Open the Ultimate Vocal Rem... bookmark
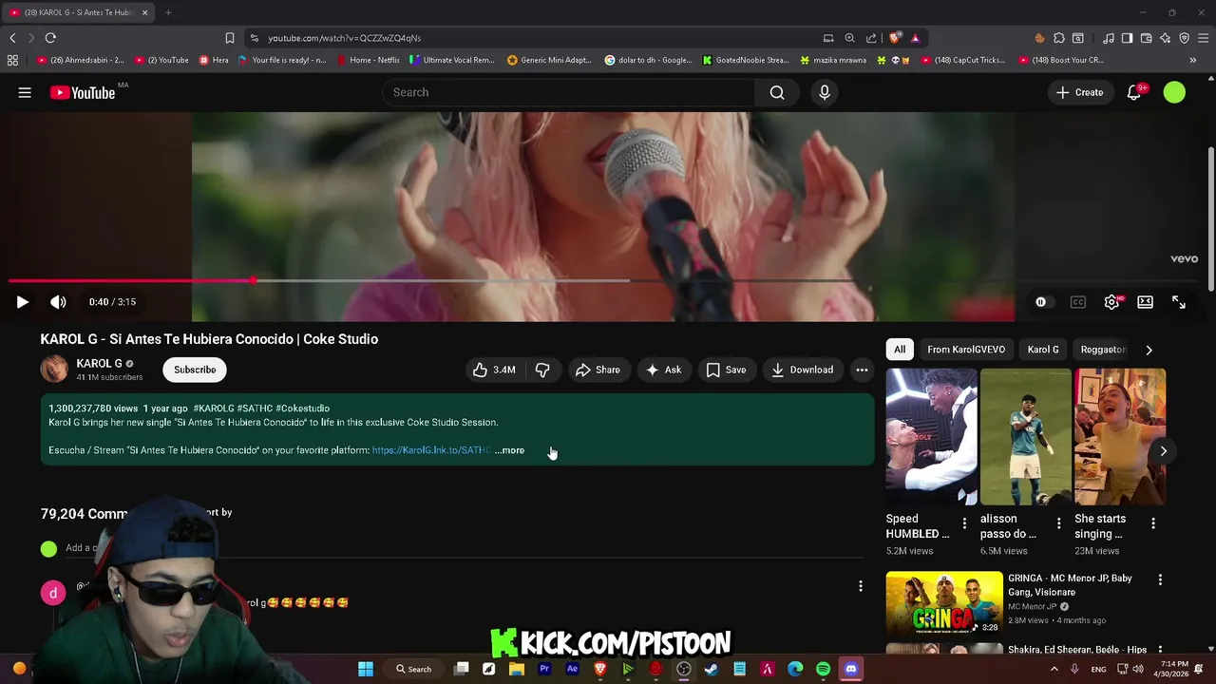The image size is (1216, 684). (x=452, y=60)
